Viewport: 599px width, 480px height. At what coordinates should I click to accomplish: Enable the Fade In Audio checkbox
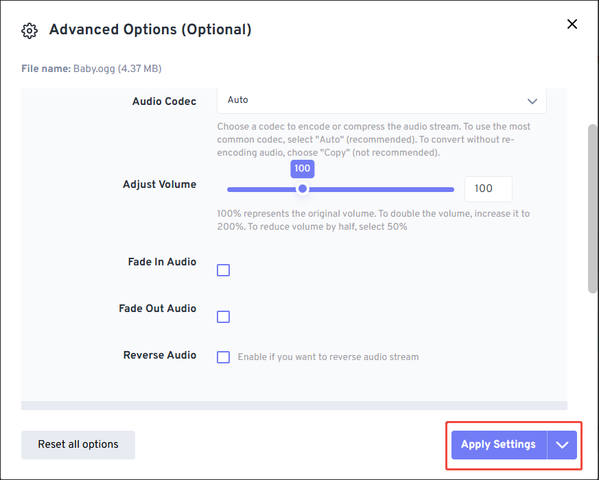[x=223, y=270]
